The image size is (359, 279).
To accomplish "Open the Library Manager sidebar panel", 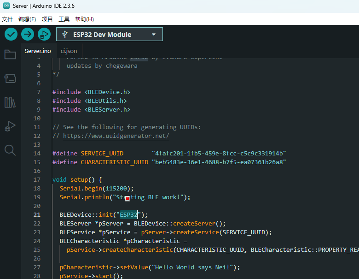I will click(10, 102).
